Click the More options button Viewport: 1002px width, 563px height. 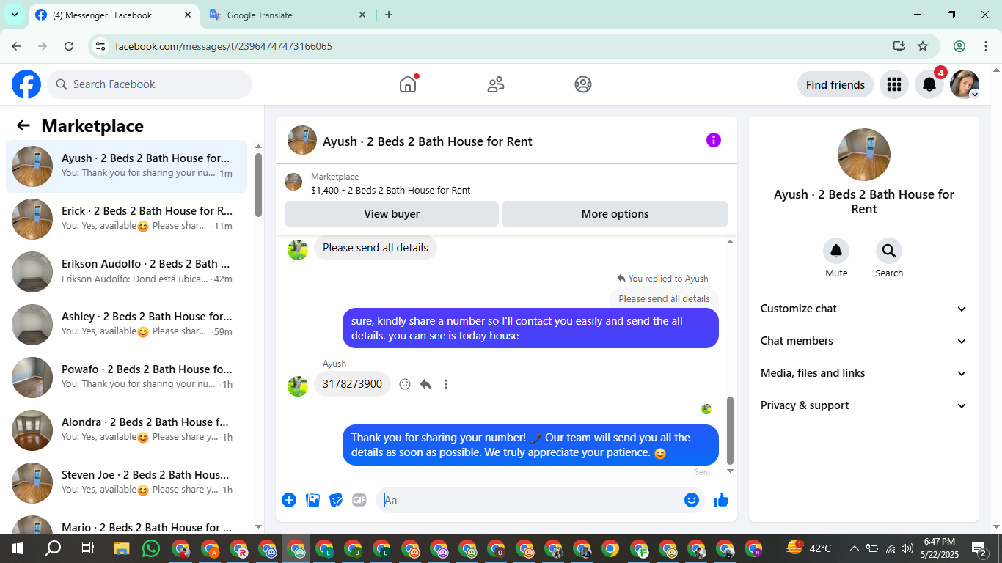[x=615, y=214]
